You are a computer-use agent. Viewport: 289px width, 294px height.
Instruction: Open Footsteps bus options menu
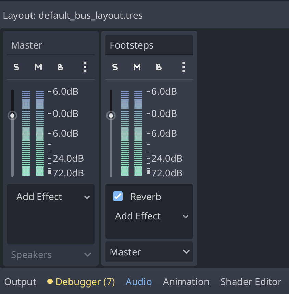tap(184, 67)
